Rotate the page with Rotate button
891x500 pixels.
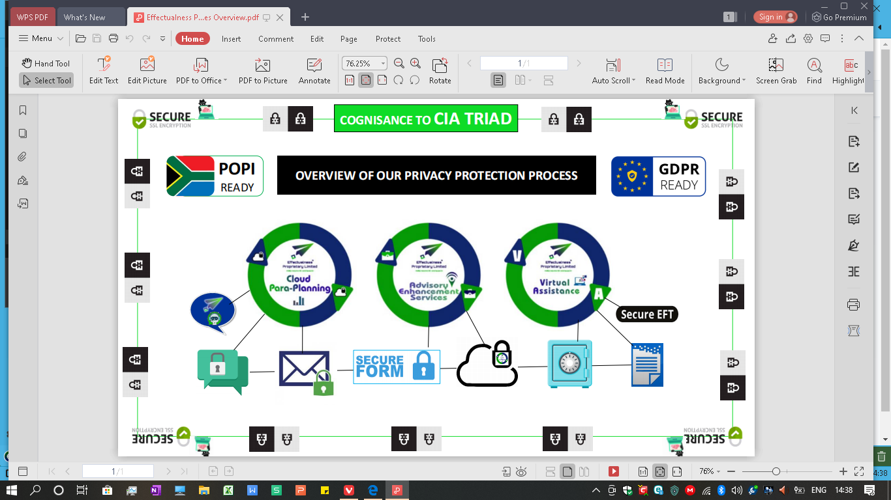click(x=440, y=71)
